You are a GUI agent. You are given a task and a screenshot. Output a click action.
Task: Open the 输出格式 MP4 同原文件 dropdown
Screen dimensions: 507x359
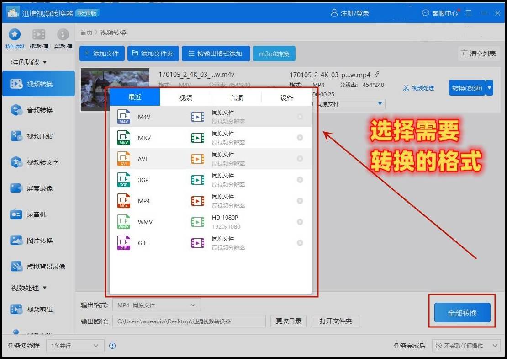157,305
